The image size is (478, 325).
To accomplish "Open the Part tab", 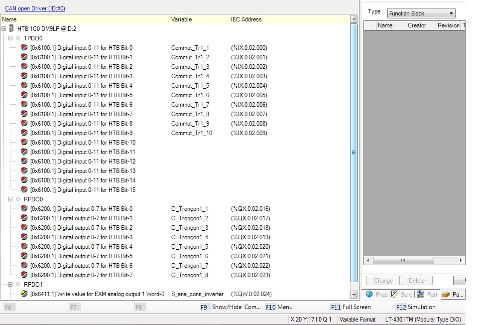I will point(427,295).
